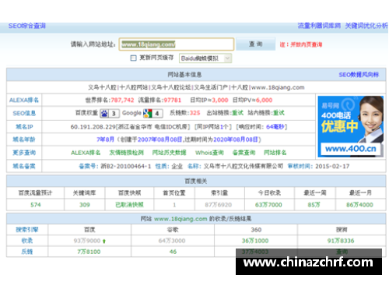Click the website address input field
The width and height of the screenshot is (389, 282).
click(x=177, y=44)
